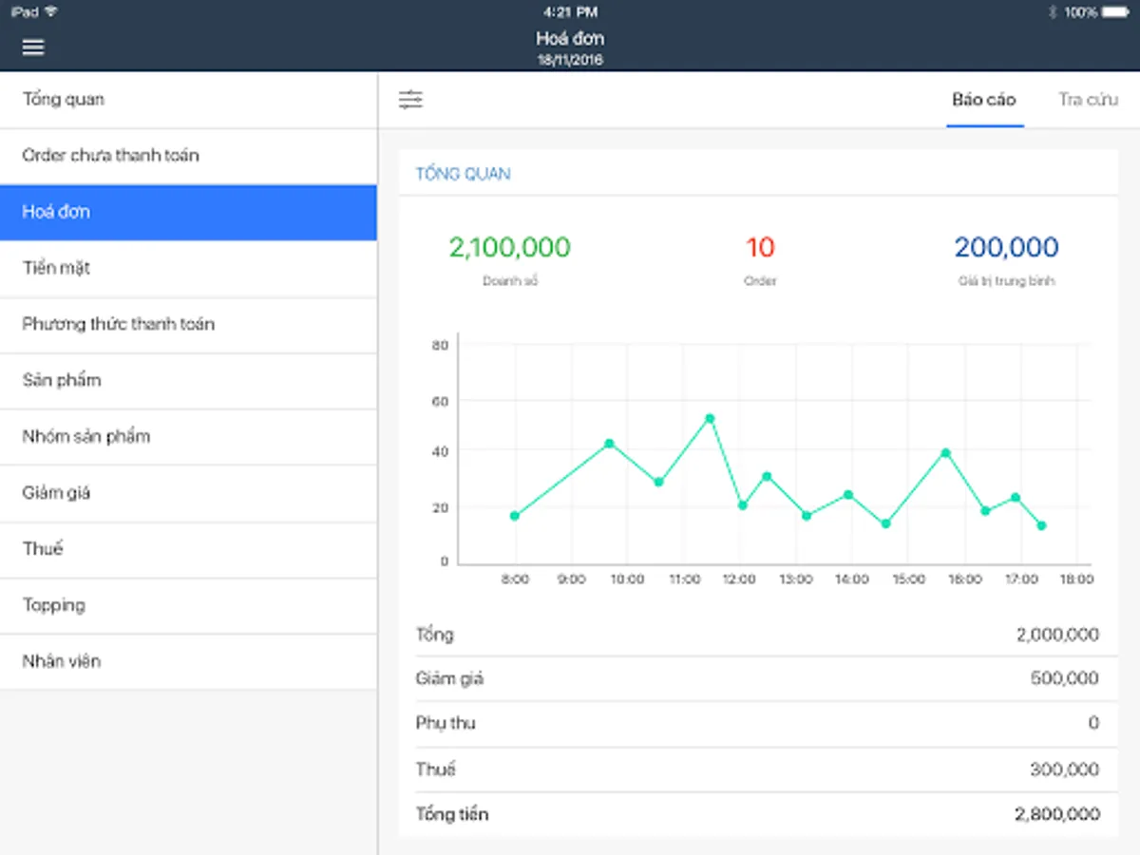Tap the TỔNG QUAN section heading
The height and width of the screenshot is (855, 1140).
pos(463,174)
